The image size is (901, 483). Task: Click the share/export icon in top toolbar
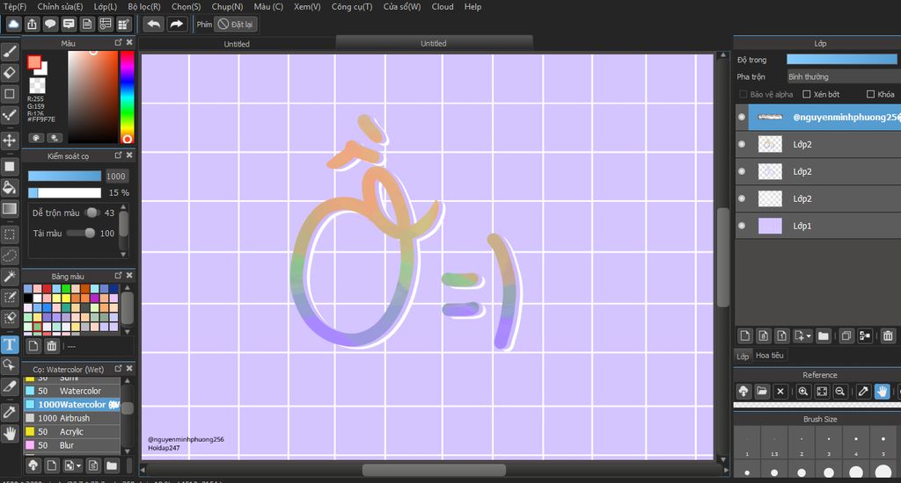point(33,24)
